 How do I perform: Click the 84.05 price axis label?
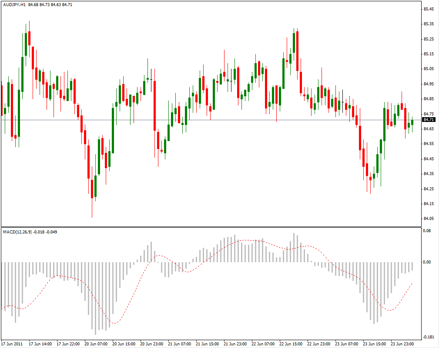[x=429, y=219]
